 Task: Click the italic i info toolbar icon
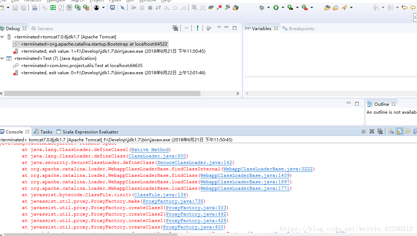tap(61, 8)
